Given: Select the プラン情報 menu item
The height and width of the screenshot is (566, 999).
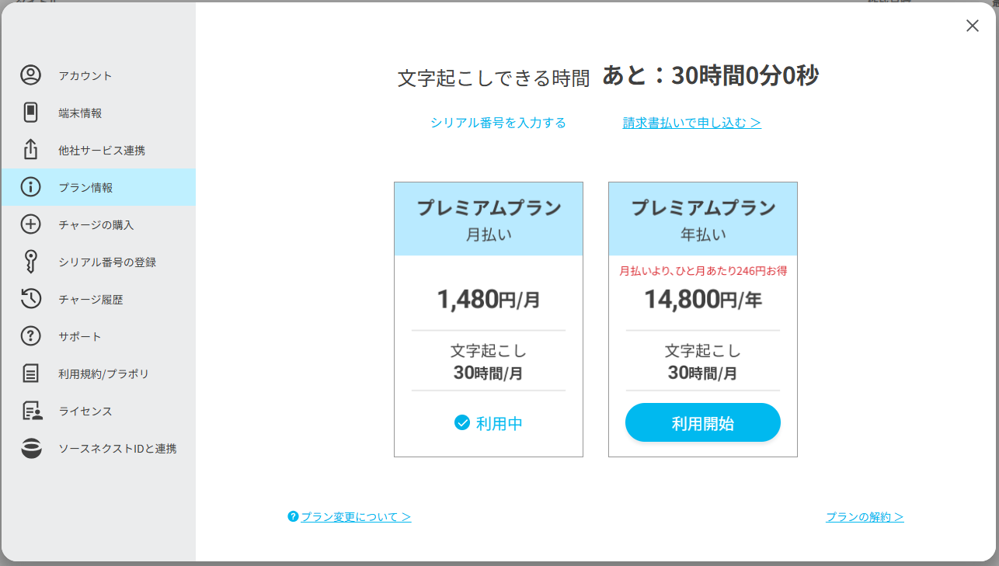Looking at the screenshot, I should coord(98,187).
